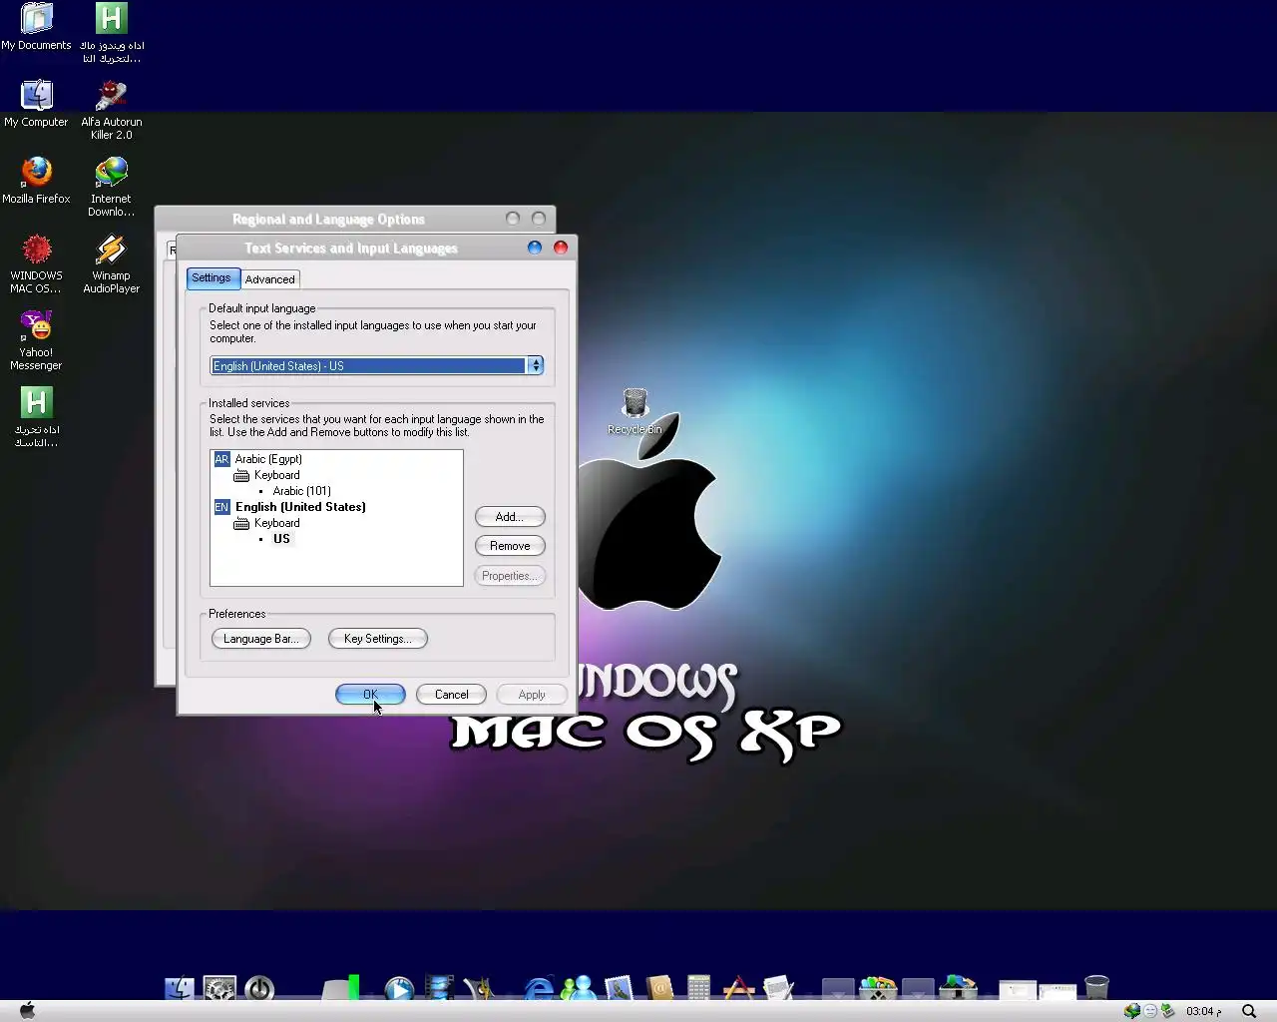Open Alfa Autorun Killer 2.0 icon
The image size is (1277, 1022).
[x=111, y=110]
